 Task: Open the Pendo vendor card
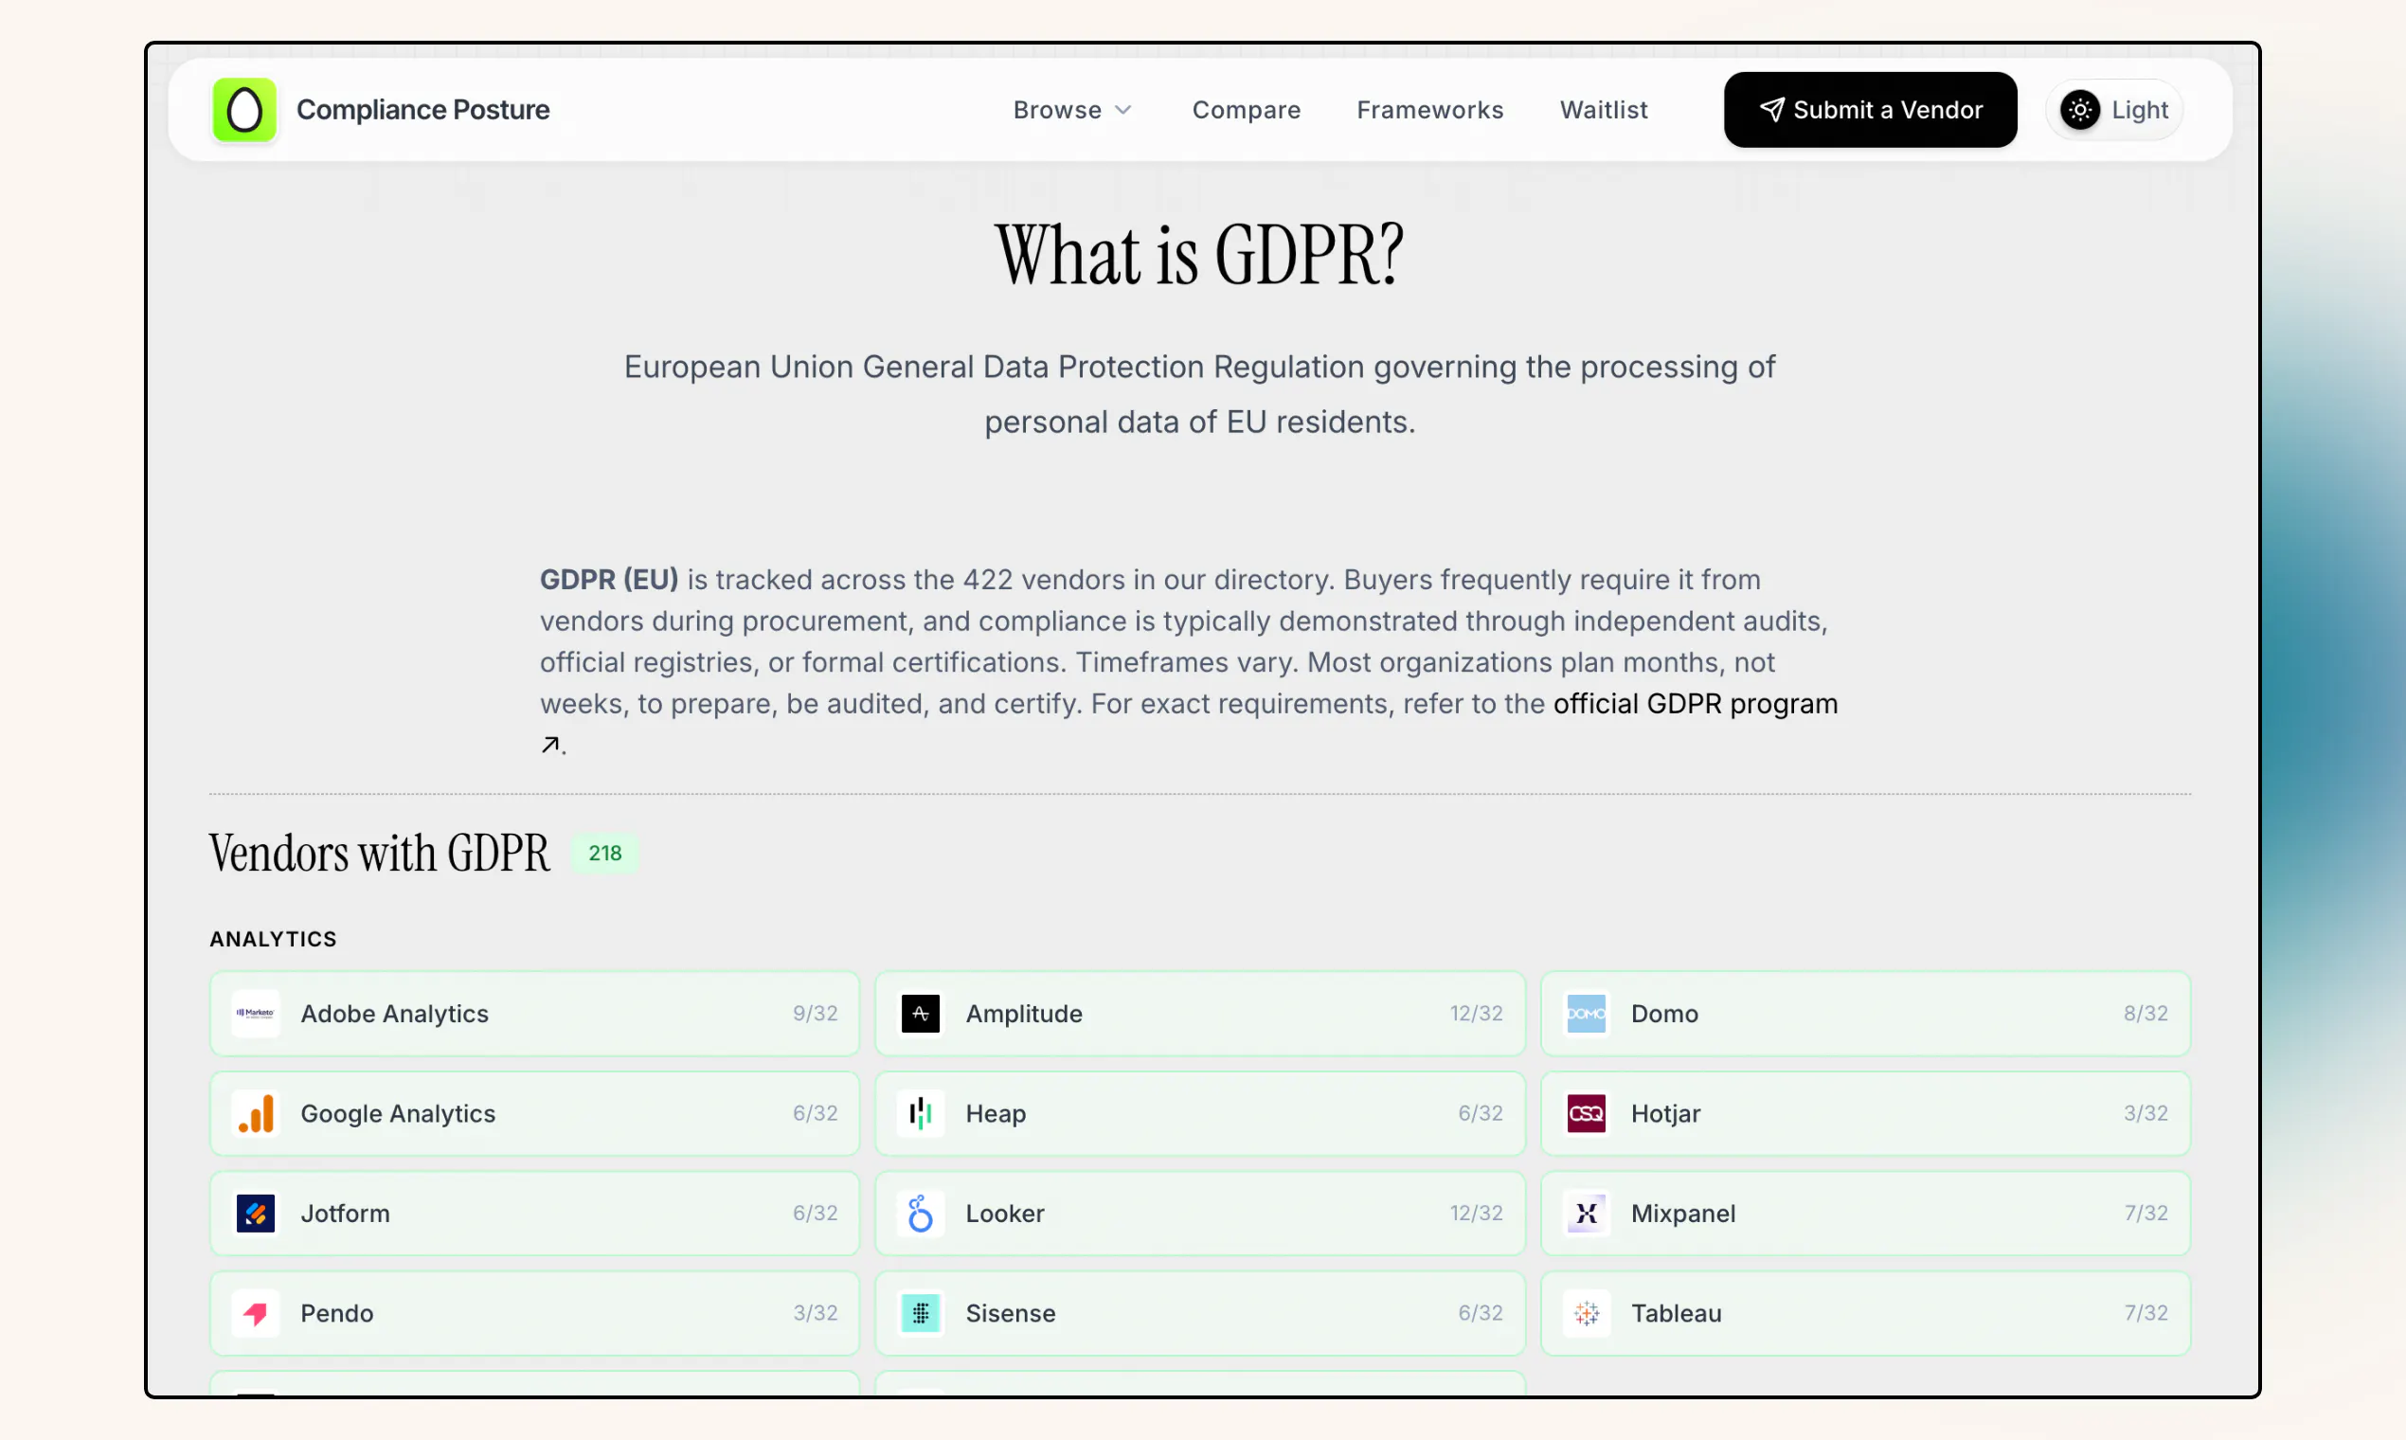534,1313
